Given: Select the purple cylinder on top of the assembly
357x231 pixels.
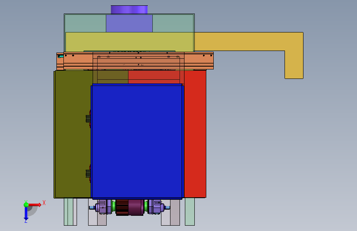Looking at the screenshot, I should 129,10.
